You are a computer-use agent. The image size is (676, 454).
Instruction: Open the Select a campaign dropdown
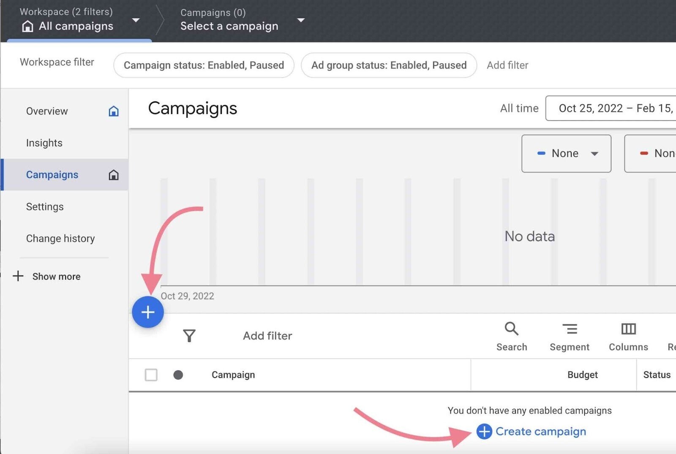[301, 20]
